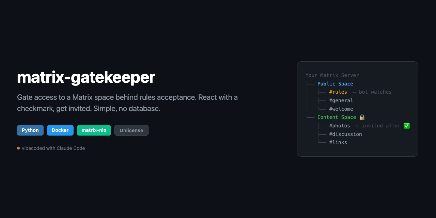The image size is (436, 218).
Task: Open the #welcome channel
Action: pyautogui.click(x=341, y=109)
